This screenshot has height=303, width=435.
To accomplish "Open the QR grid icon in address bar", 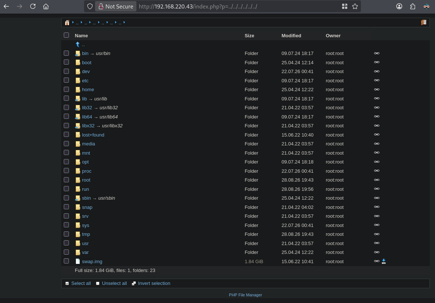I will tap(345, 6).
